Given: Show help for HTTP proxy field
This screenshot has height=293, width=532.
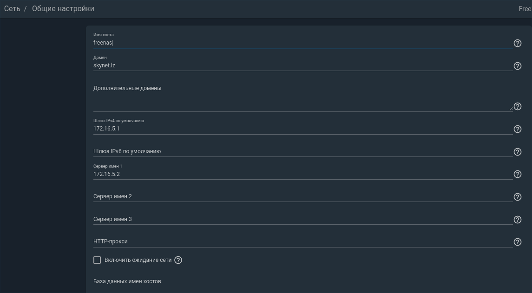Looking at the screenshot, I should click(518, 242).
